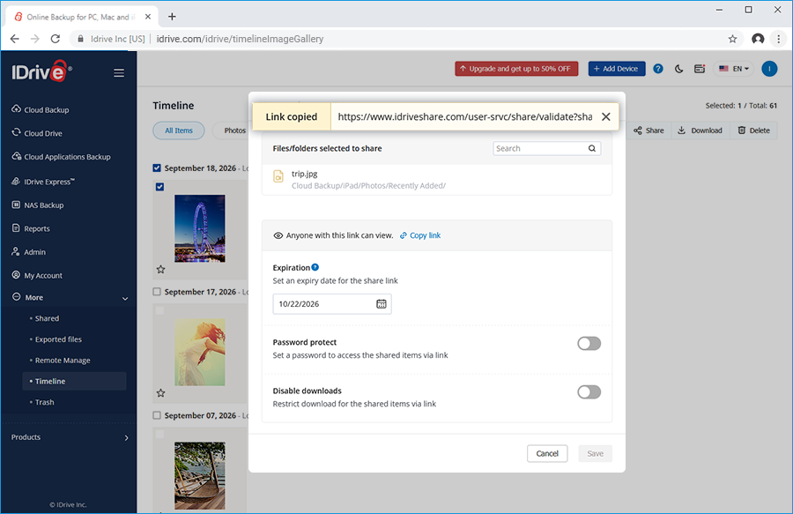This screenshot has height=514, width=793.
Task: View site security lock information
Action: coord(80,39)
